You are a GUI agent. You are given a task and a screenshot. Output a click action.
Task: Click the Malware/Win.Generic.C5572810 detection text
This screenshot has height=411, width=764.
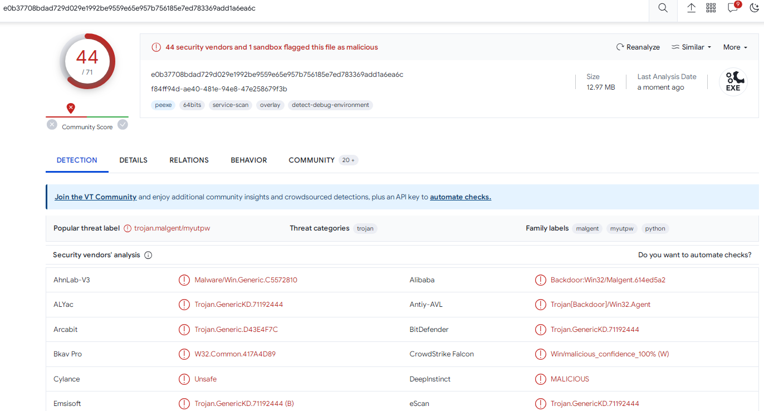tap(246, 280)
